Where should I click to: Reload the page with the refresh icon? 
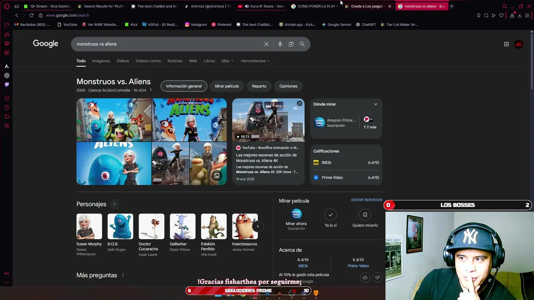31,15
